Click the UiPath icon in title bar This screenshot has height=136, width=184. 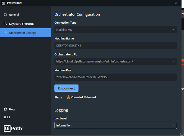[3, 3]
